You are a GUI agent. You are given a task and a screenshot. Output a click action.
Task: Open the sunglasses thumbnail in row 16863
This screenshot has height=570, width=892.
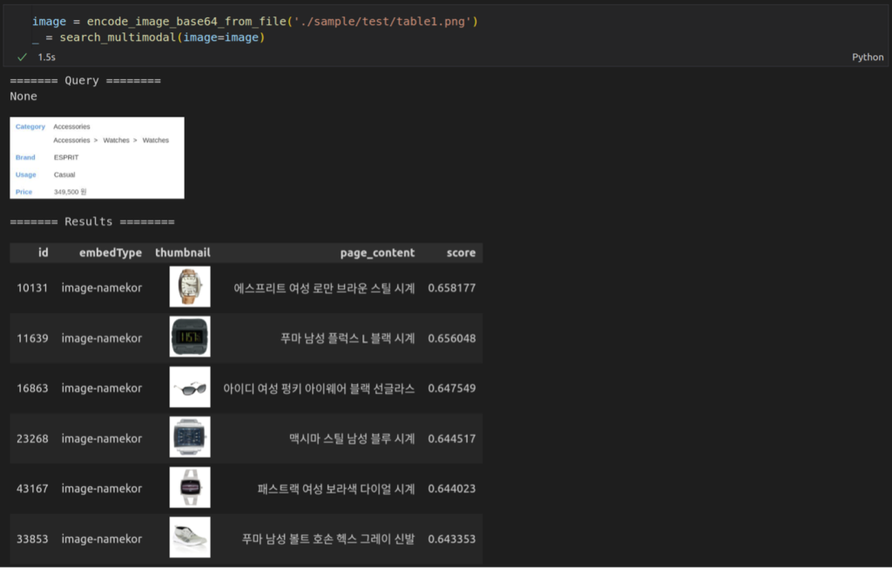tap(190, 387)
